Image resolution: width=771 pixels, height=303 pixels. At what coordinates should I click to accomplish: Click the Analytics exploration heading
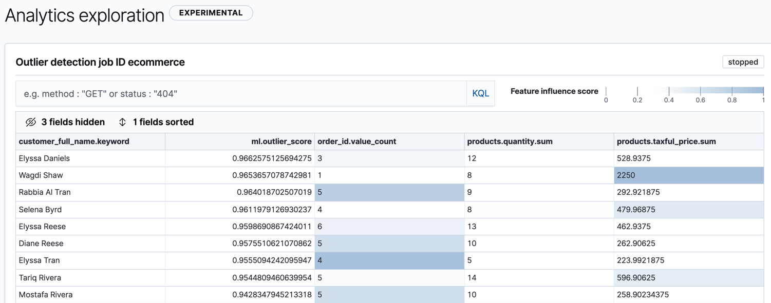(x=85, y=15)
